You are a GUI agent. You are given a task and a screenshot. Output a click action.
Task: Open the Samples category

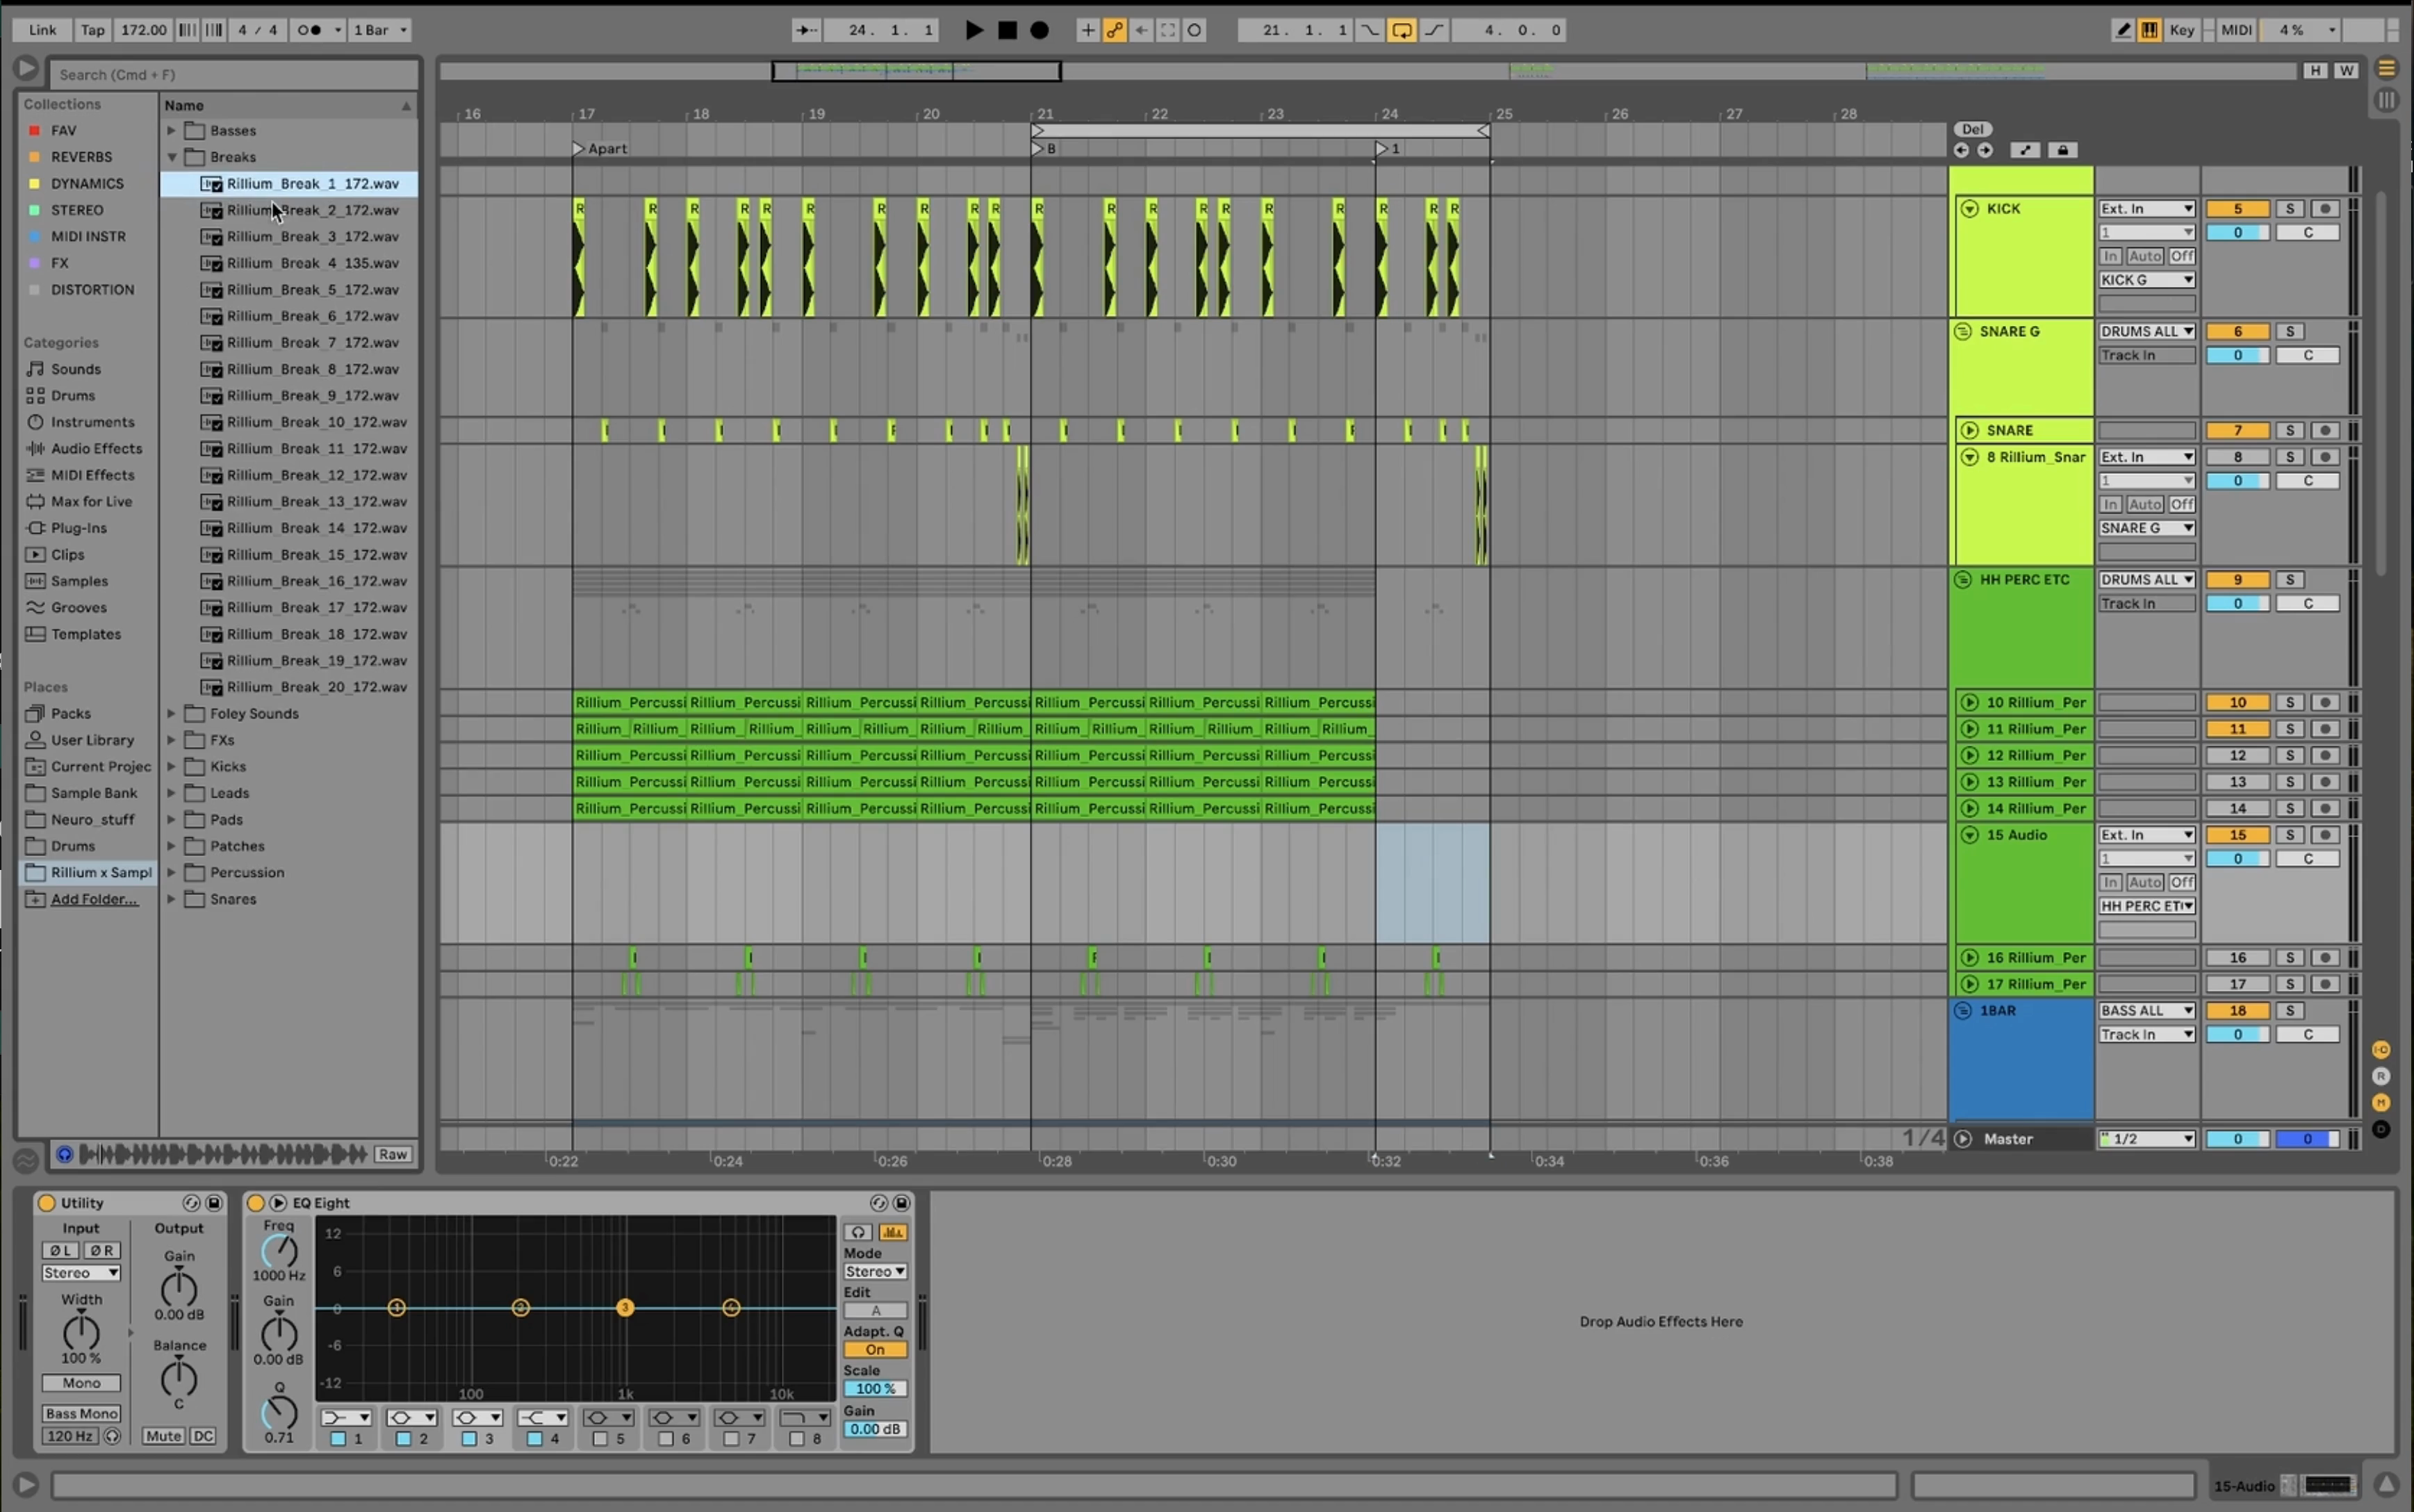point(79,581)
